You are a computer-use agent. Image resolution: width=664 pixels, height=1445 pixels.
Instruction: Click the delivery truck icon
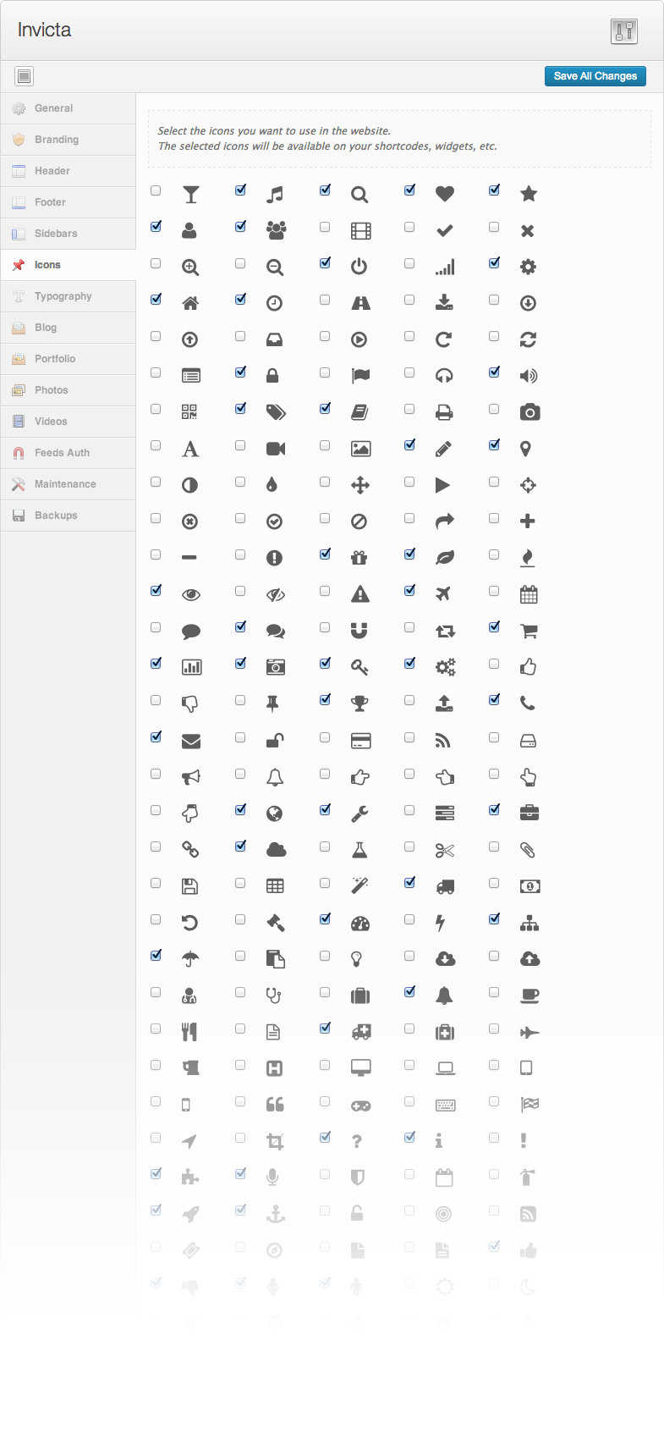pyautogui.click(x=445, y=886)
